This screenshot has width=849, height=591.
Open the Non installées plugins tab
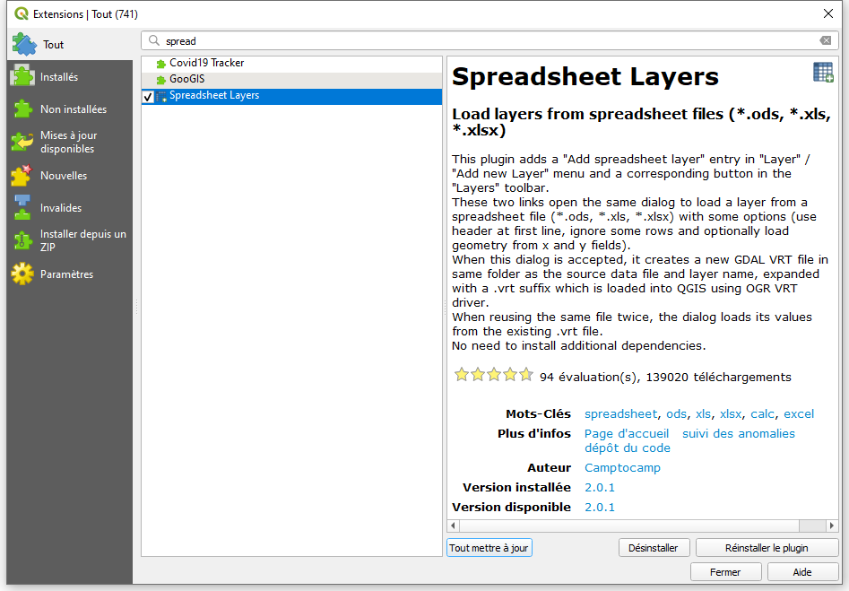pyautogui.click(x=73, y=109)
